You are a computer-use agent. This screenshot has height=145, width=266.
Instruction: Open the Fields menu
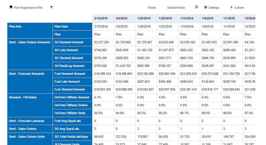[x=152, y=8]
